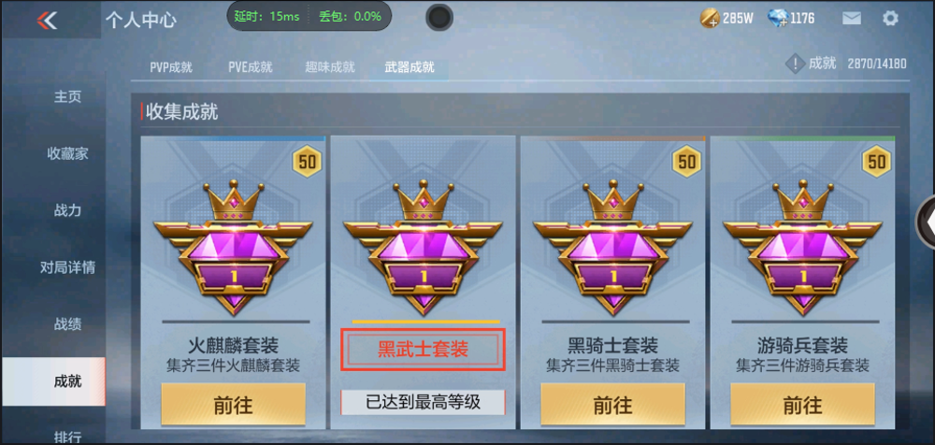Expand the side panel arrow handle
Screen dimensions: 935x445
926,222
